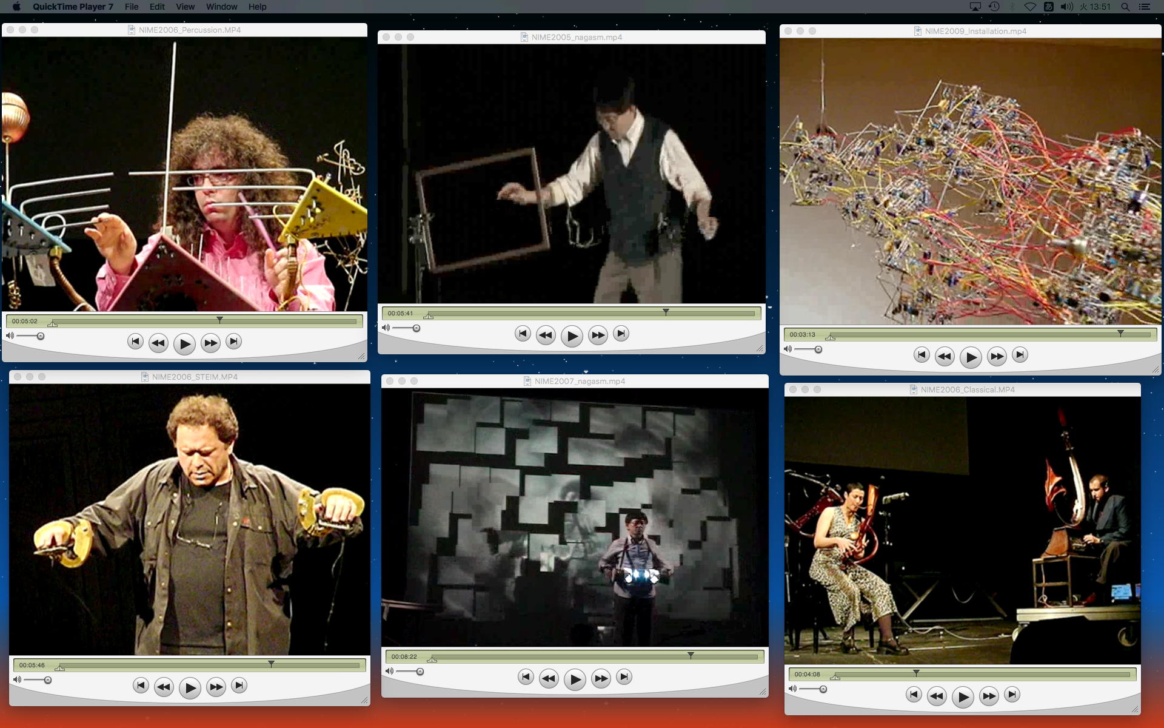Click the Wi-Fi status icon

(1030, 7)
